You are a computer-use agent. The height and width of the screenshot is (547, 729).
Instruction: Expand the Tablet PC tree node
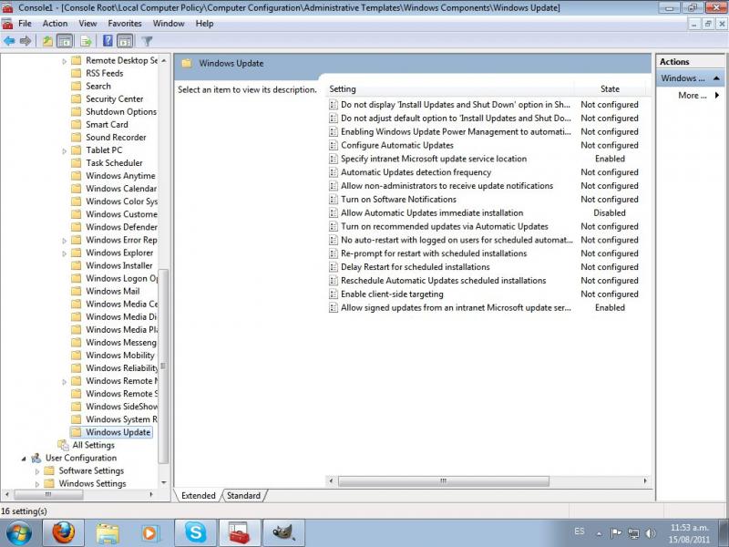coord(64,150)
